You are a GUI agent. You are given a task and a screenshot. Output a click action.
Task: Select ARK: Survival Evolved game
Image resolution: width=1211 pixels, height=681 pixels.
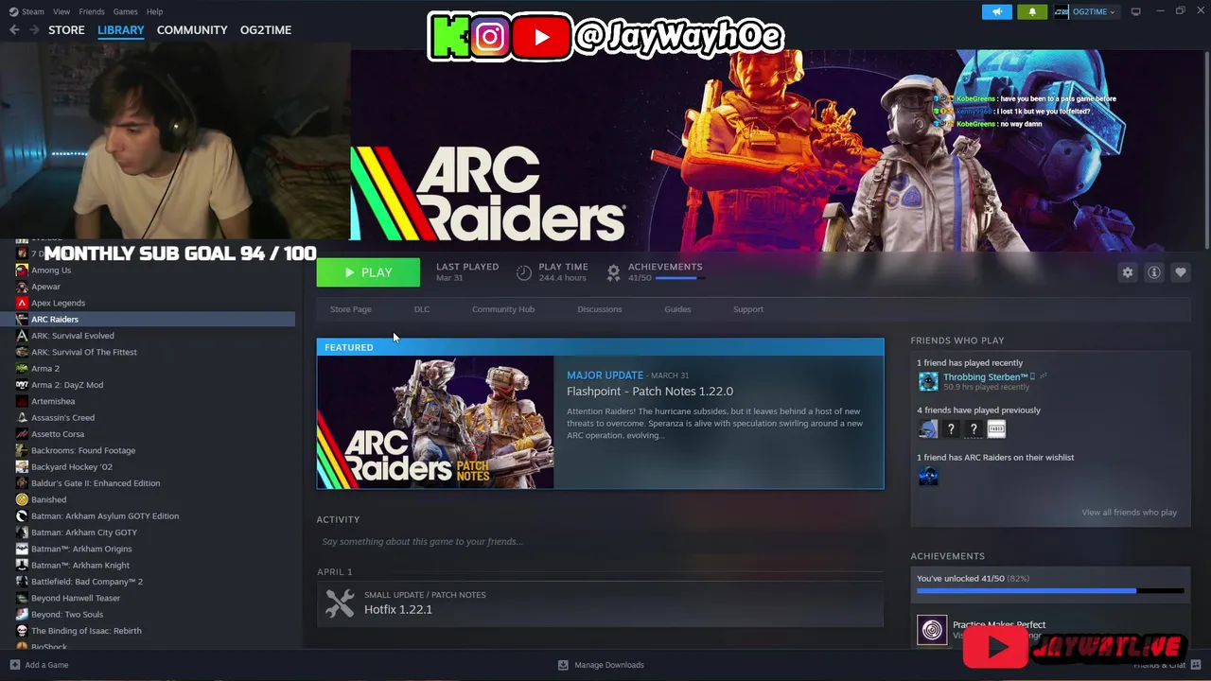pos(72,336)
